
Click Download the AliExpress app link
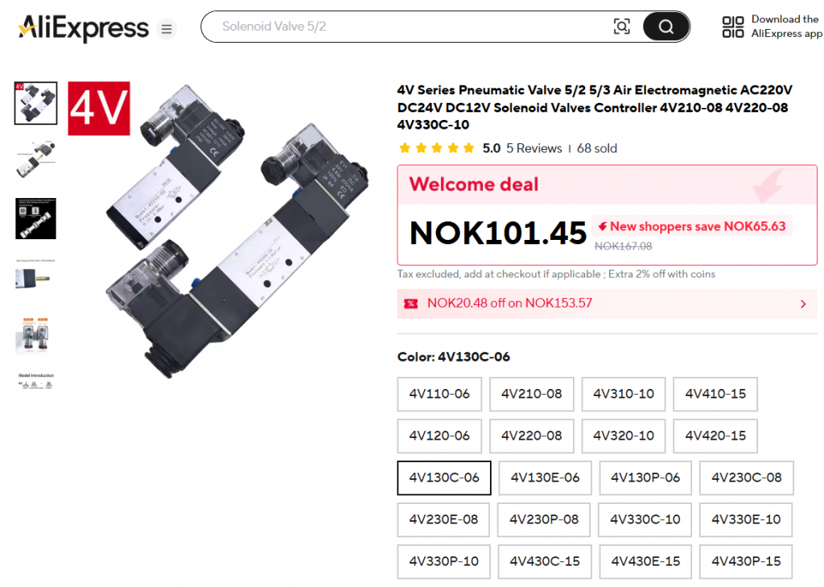786,27
